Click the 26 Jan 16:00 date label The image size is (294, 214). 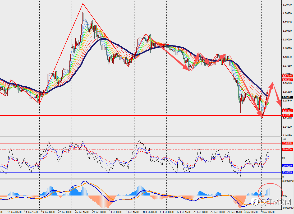coord(82,212)
